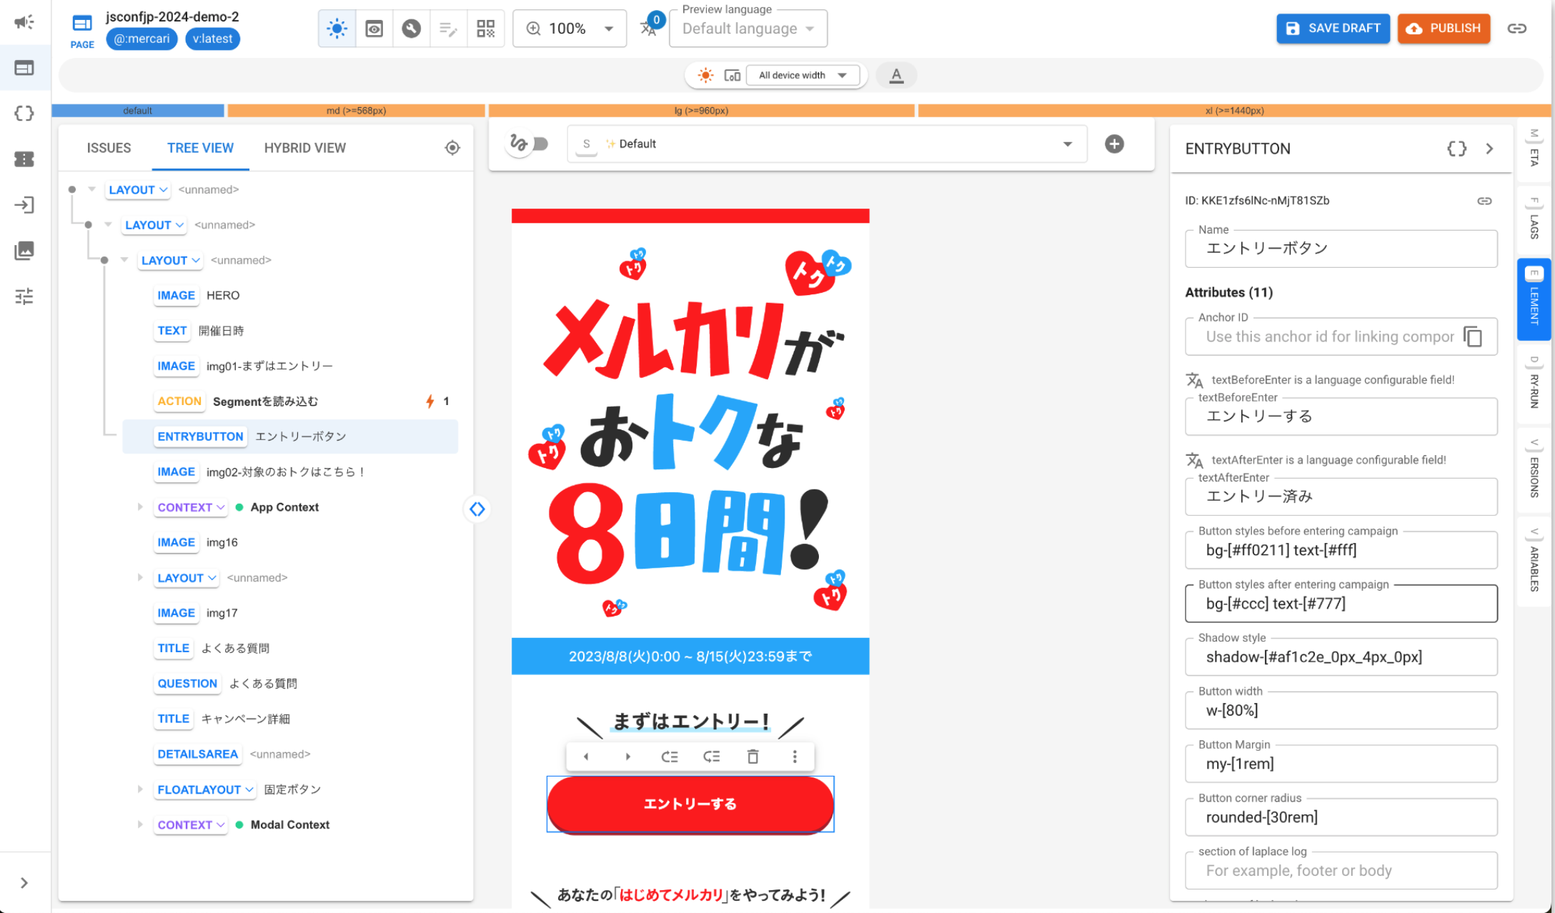Open the third nested LAYOUT type dropdown
1555x913 pixels.
click(171, 260)
